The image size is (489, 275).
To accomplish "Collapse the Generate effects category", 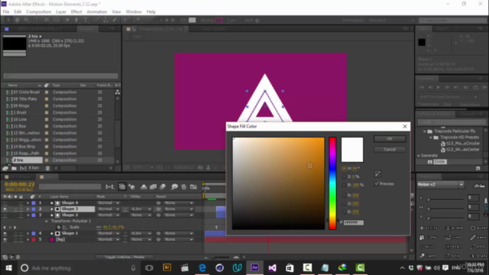I will (419, 156).
